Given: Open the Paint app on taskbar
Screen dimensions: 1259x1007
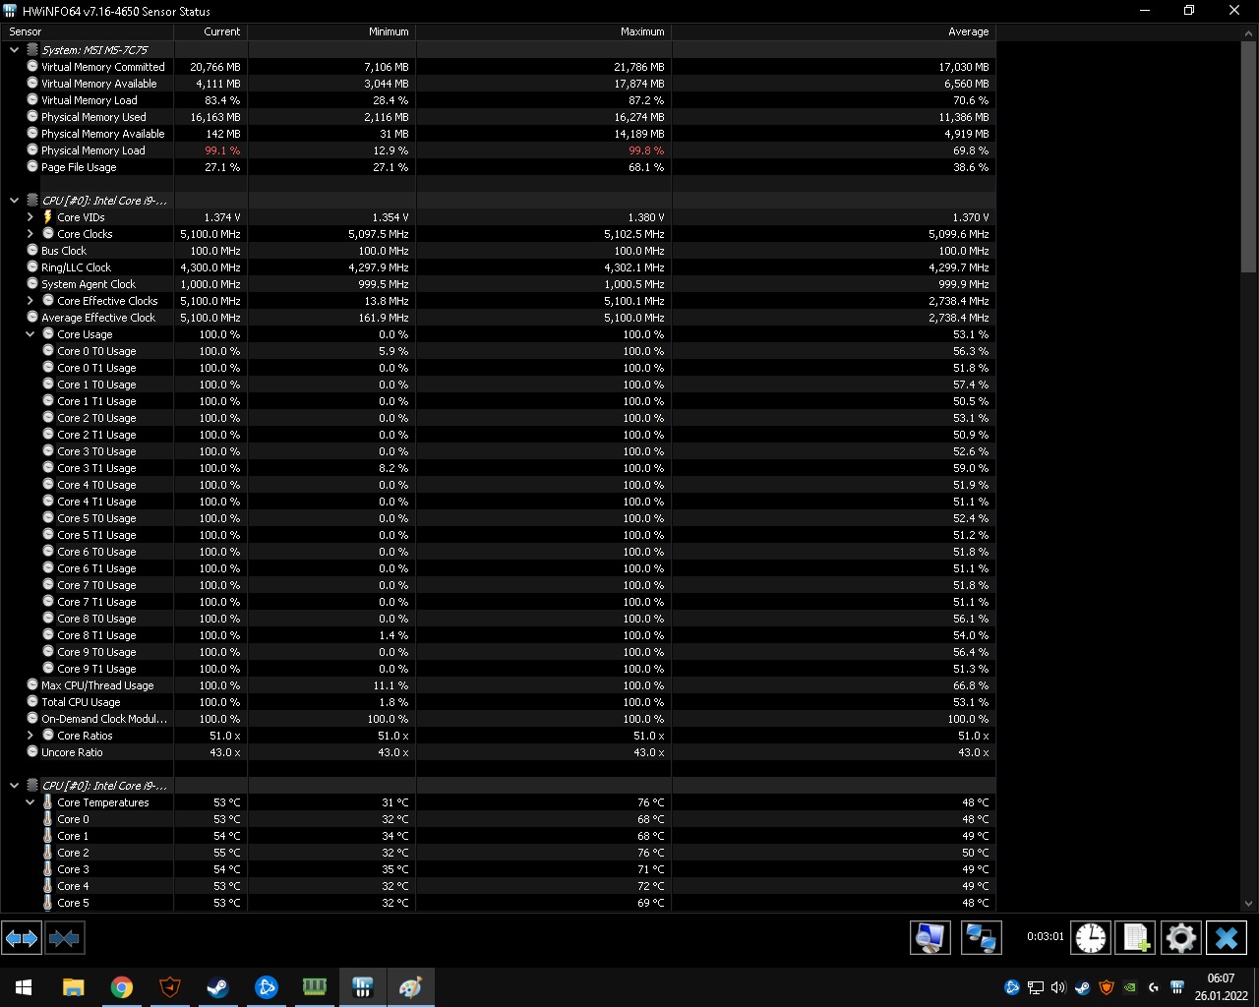Looking at the screenshot, I should [x=410, y=987].
